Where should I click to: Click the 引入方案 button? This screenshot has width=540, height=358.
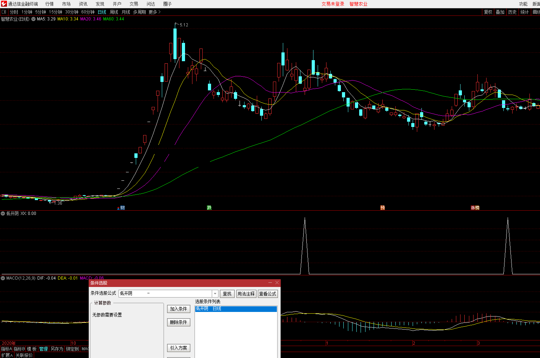coord(179,348)
